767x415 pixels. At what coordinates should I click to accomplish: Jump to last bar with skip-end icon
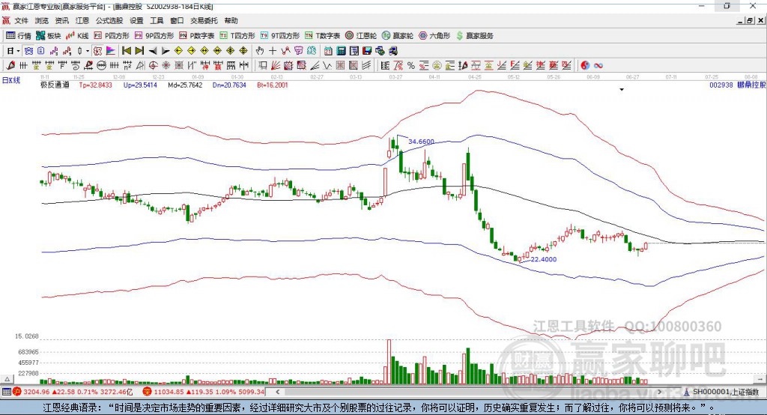pos(139,51)
